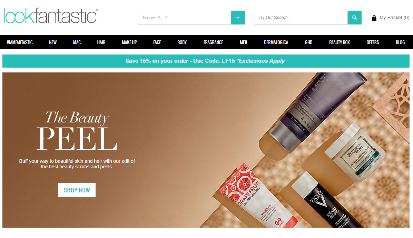Open the MAKE UP category

coord(129,42)
